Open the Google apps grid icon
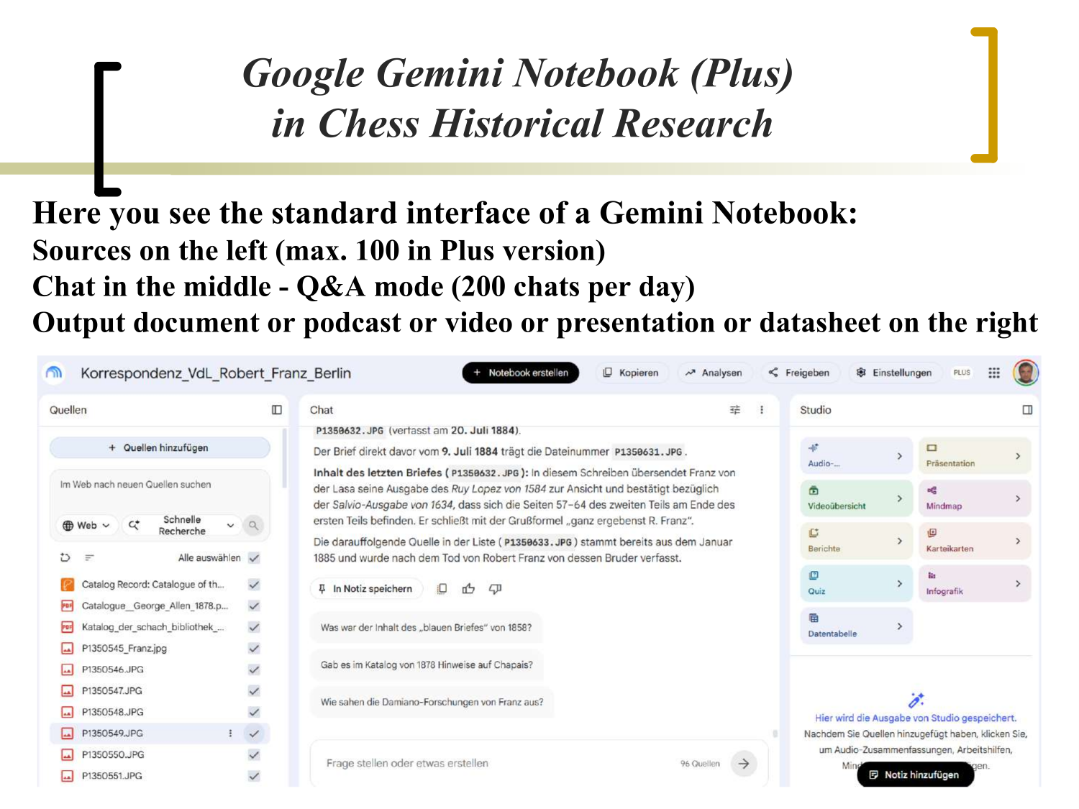This screenshot has width=1079, height=809. point(994,372)
